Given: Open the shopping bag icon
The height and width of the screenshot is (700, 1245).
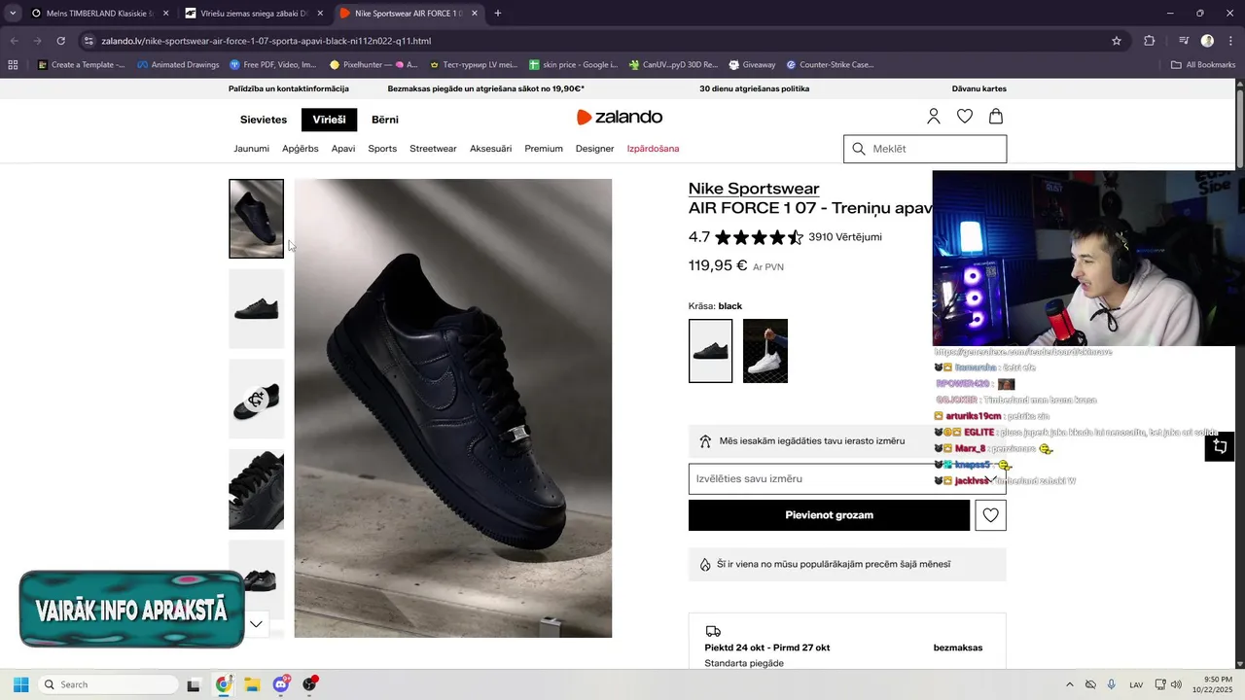Looking at the screenshot, I should pos(996,117).
